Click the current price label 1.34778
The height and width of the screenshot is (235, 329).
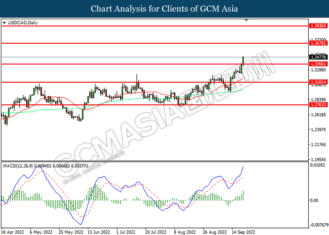[318, 57]
